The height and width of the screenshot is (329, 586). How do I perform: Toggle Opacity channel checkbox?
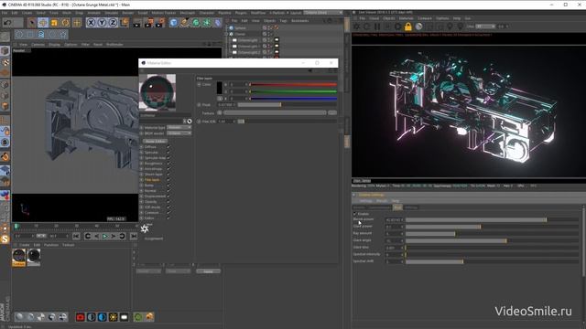pyautogui.click(x=168, y=202)
